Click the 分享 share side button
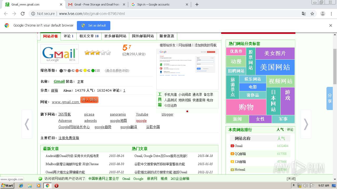337x189 pixels. tap(330, 98)
